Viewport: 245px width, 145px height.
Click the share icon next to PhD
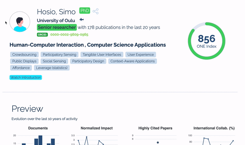96,11
